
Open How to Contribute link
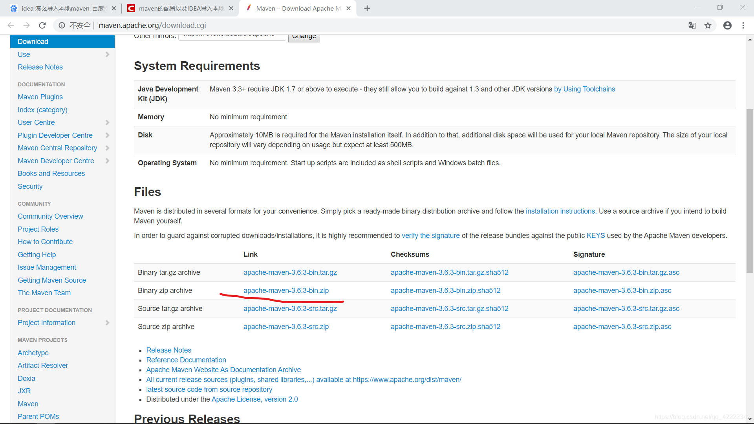[45, 242]
